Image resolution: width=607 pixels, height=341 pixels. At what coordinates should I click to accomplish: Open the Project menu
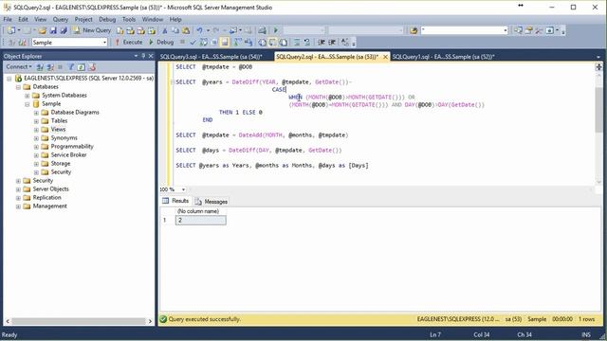[x=83, y=19]
